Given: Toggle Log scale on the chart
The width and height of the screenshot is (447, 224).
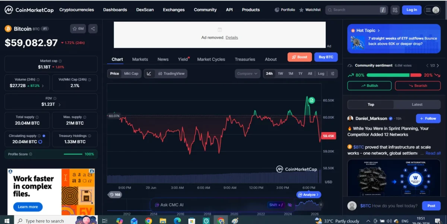Looking at the screenshot, I should coord(321,73).
